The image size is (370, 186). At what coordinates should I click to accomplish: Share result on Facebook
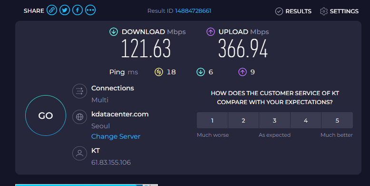tap(78, 10)
